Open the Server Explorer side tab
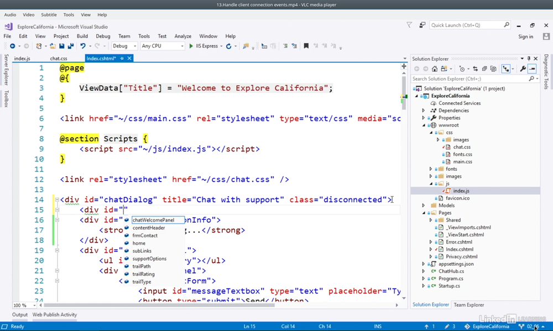 6,70
